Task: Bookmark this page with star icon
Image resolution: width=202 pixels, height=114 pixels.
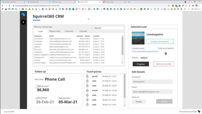Action: [169, 6]
